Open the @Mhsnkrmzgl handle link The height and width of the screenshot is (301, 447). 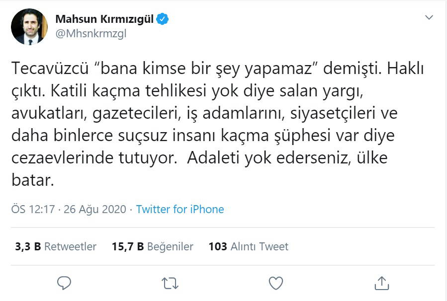87,35
